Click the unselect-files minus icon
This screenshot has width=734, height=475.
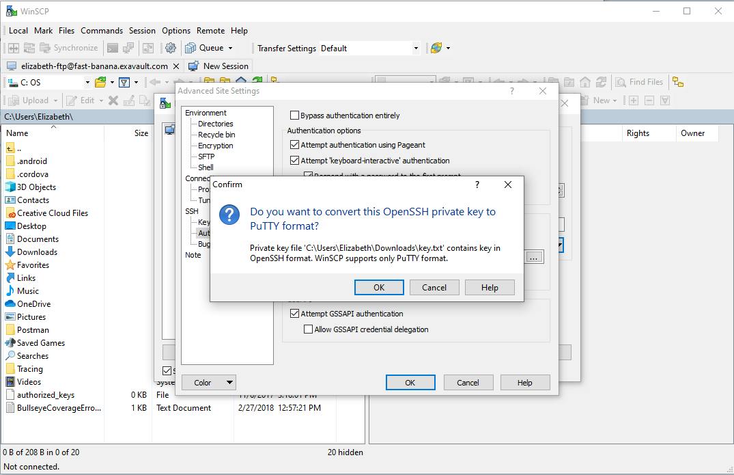649,100
